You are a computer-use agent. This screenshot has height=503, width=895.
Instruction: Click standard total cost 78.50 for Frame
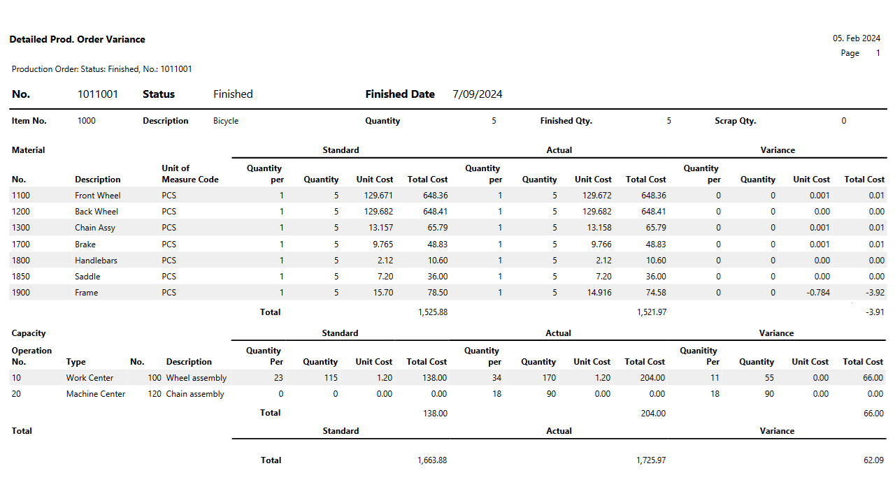(438, 293)
